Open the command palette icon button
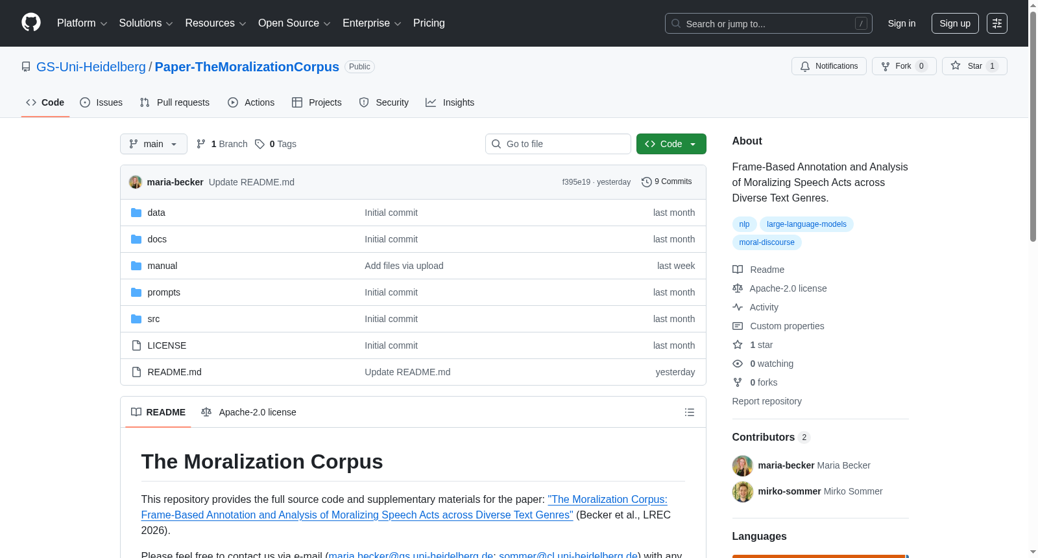1038x558 pixels. click(997, 23)
